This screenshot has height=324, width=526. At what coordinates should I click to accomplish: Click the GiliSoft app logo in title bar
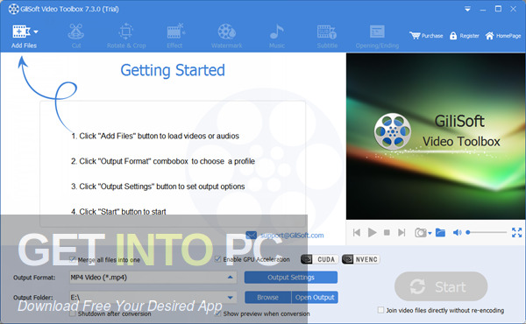coord(14,9)
